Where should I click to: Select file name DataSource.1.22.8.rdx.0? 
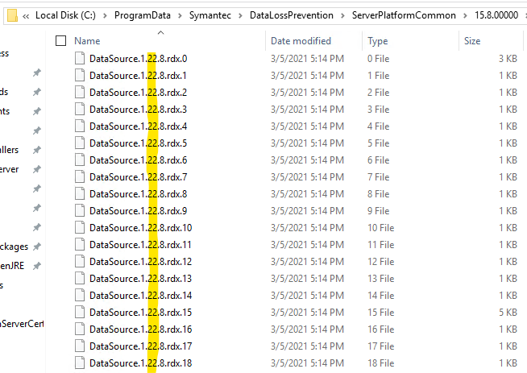click(x=138, y=59)
